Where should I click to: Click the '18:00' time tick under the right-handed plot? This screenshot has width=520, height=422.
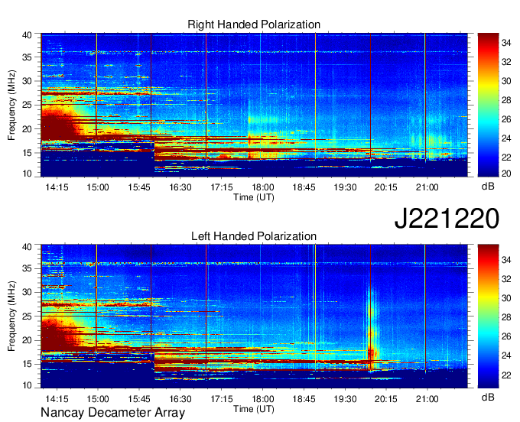(x=262, y=187)
